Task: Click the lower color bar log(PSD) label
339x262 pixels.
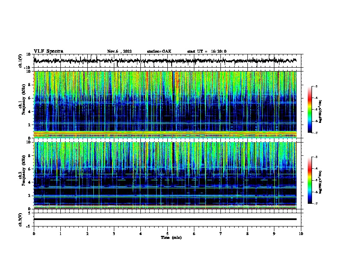Action: coord(321,182)
